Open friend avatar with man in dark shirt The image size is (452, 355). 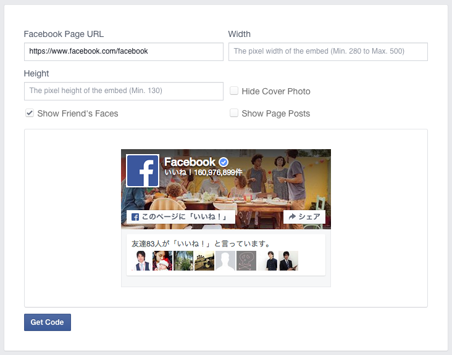pyautogui.click(x=267, y=261)
